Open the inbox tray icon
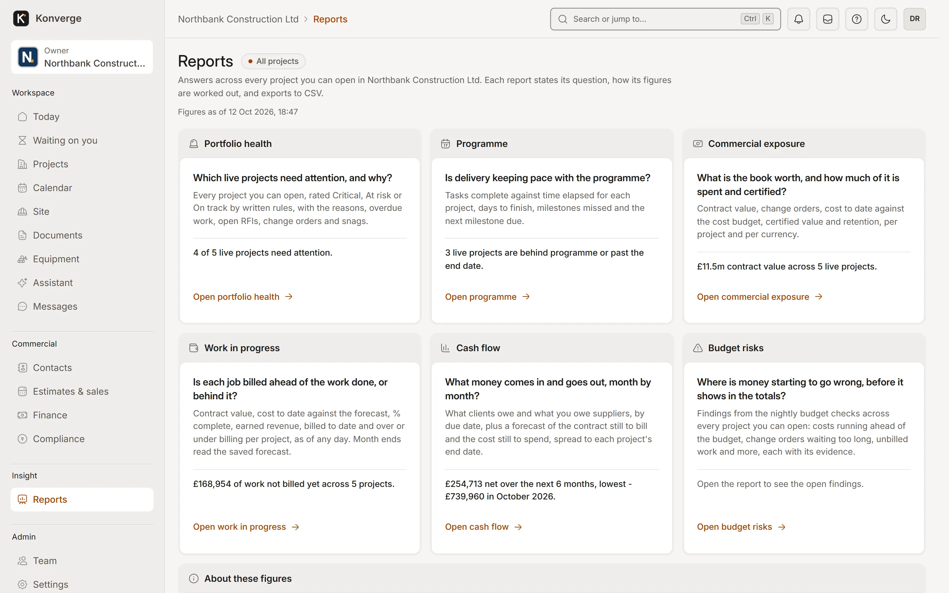 [827, 19]
